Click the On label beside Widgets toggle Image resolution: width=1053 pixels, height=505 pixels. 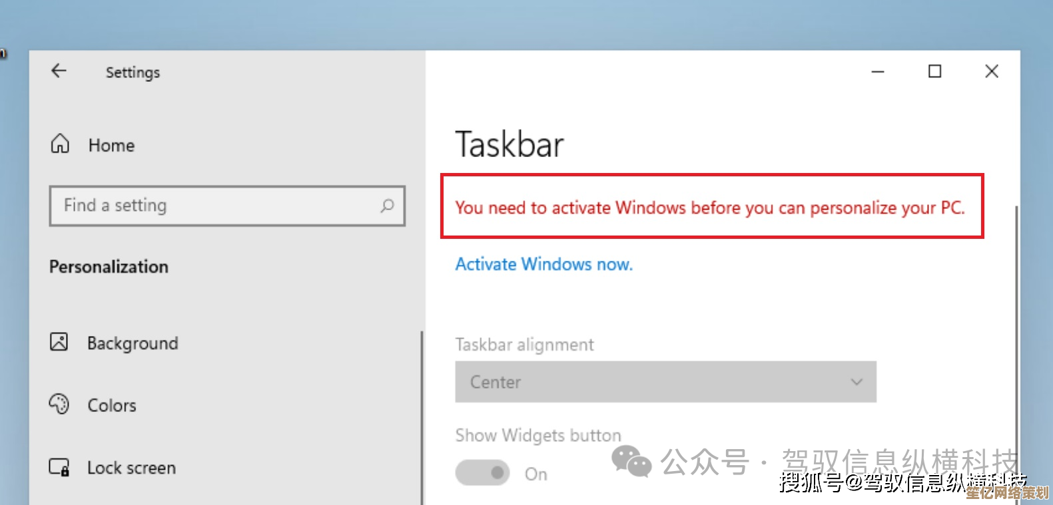click(536, 474)
